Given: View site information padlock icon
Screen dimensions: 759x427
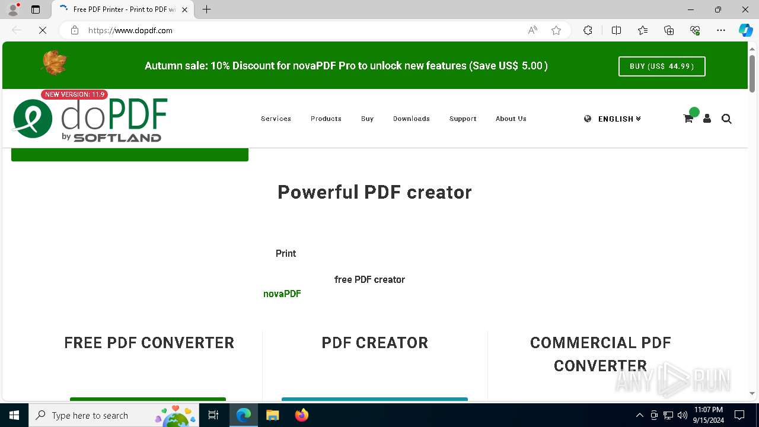Looking at the screenshot, I should coord(75,30).
